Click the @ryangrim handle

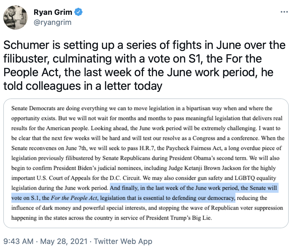pos(53,22)
